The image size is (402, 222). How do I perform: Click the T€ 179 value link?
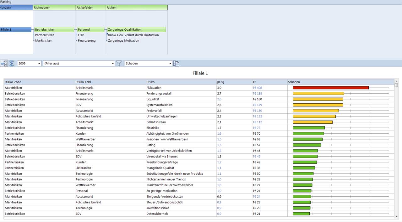tap(257, 105)
